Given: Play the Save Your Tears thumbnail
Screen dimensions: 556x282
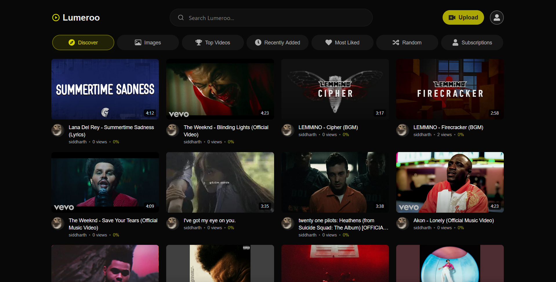Looking at the screenshot, I should 105,182.
